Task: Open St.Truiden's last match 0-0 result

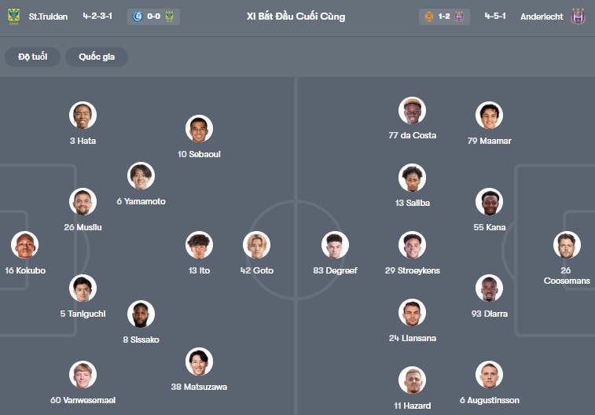Action: pyautogui.click(x=153, y=16)
